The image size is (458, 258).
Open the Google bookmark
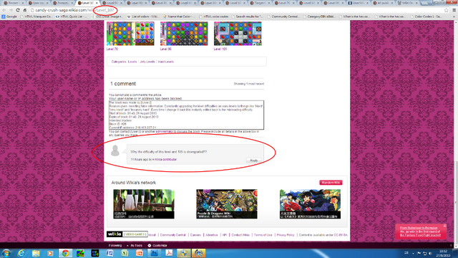[x=9, y=16]
